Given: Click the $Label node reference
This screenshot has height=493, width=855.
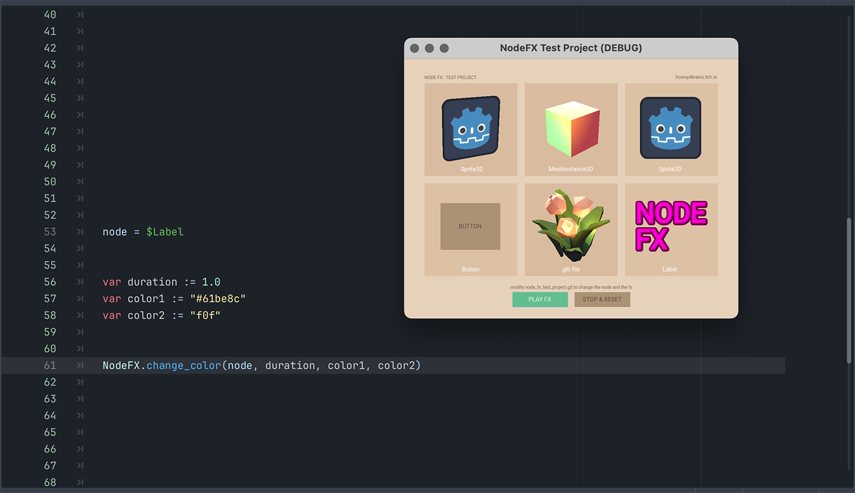Looking at the screenshot, I should (x=165, y=232).
